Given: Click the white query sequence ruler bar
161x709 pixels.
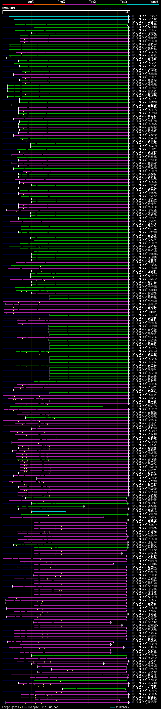Looking at the screenshot, I should coord(66,11).
